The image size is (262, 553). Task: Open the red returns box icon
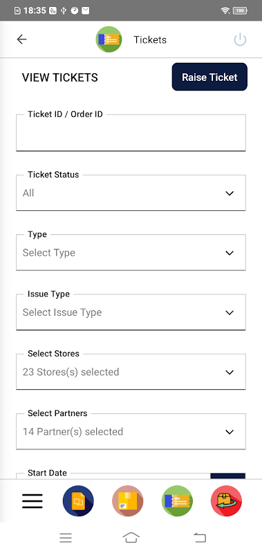(x=226, y=500)
